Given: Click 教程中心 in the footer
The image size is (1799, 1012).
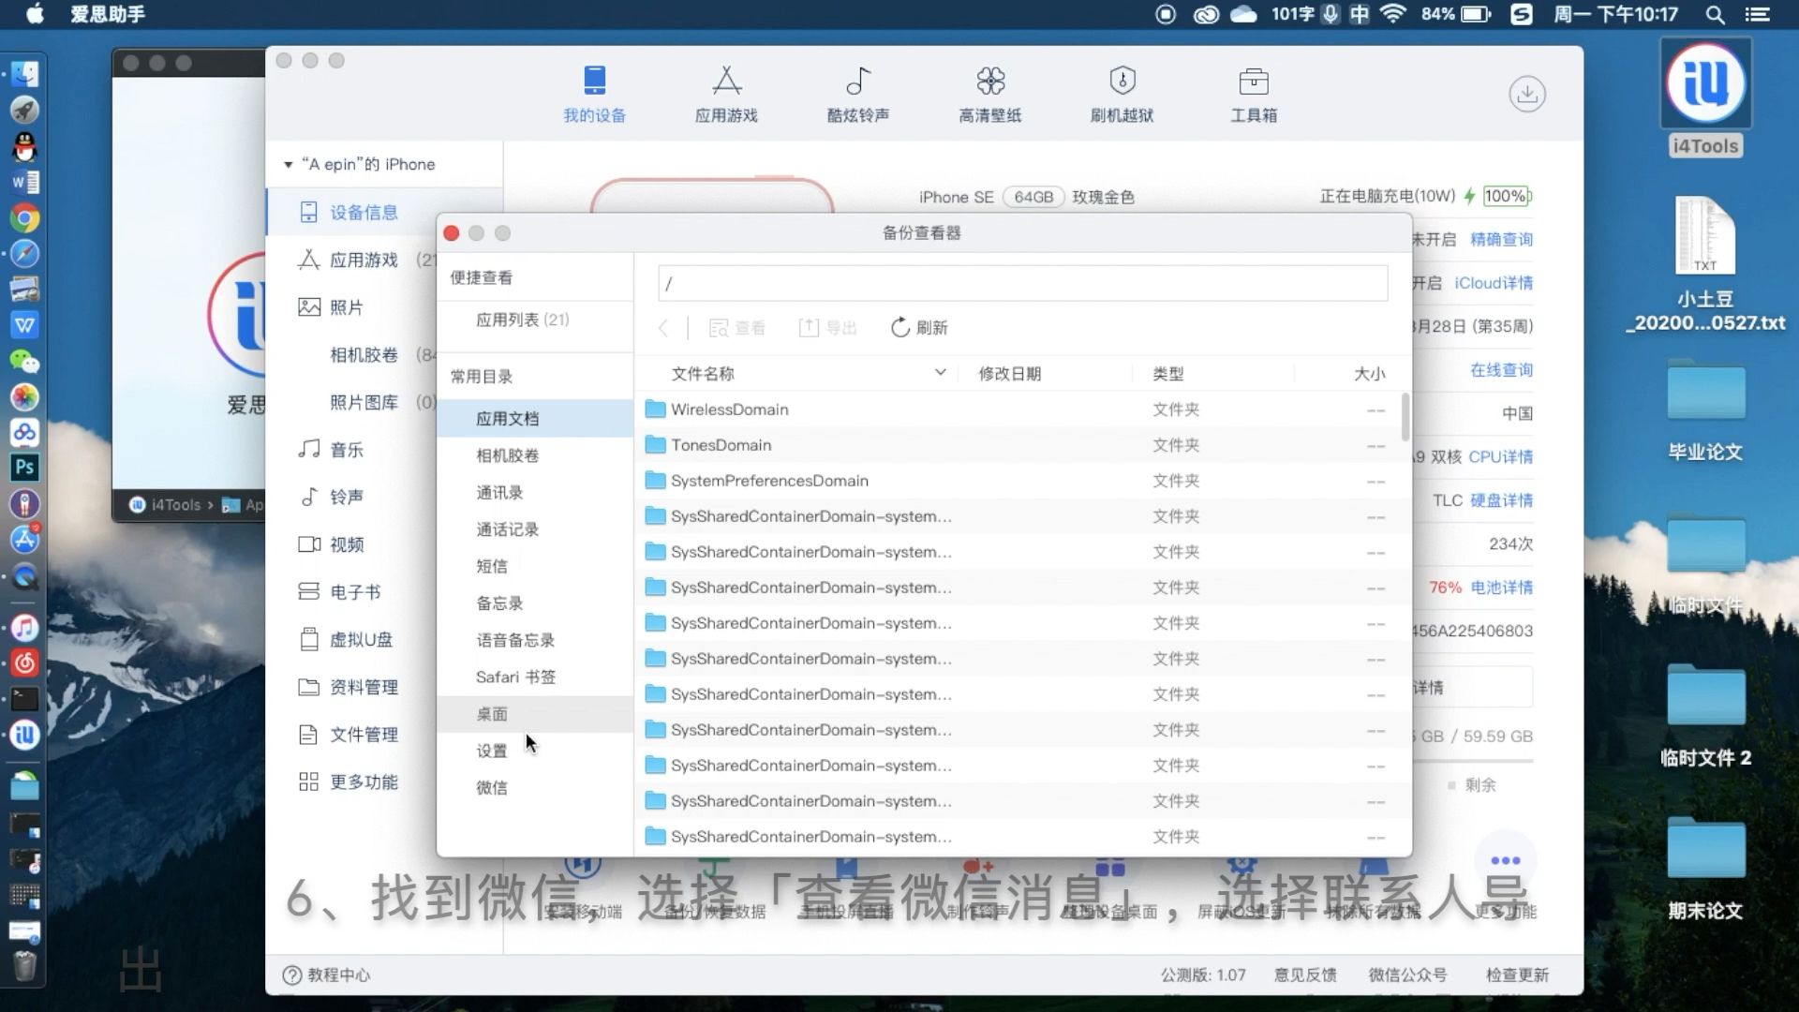Looking at the screenshot, I should pyautogui.click(x=327, y=975).
